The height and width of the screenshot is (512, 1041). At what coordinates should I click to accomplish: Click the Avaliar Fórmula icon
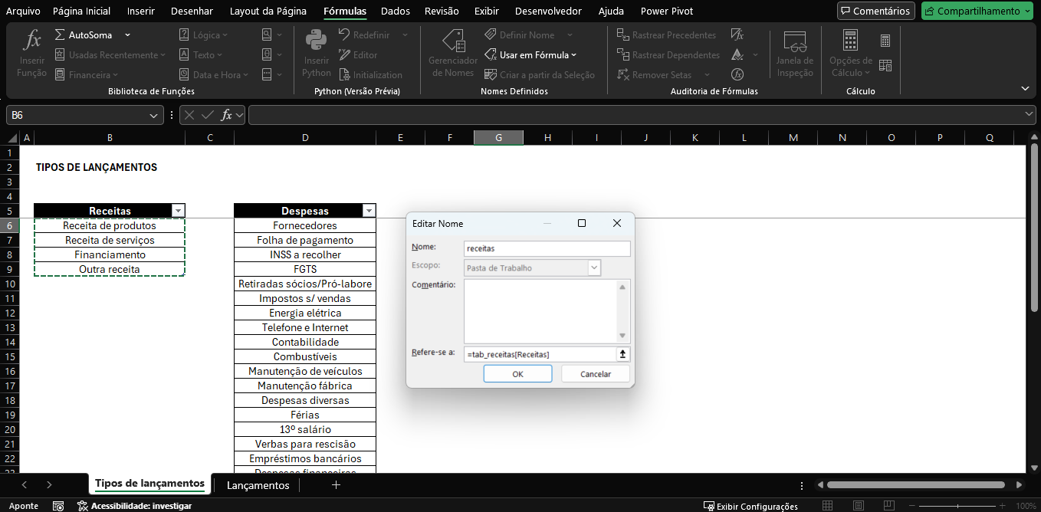coord(737,74)
